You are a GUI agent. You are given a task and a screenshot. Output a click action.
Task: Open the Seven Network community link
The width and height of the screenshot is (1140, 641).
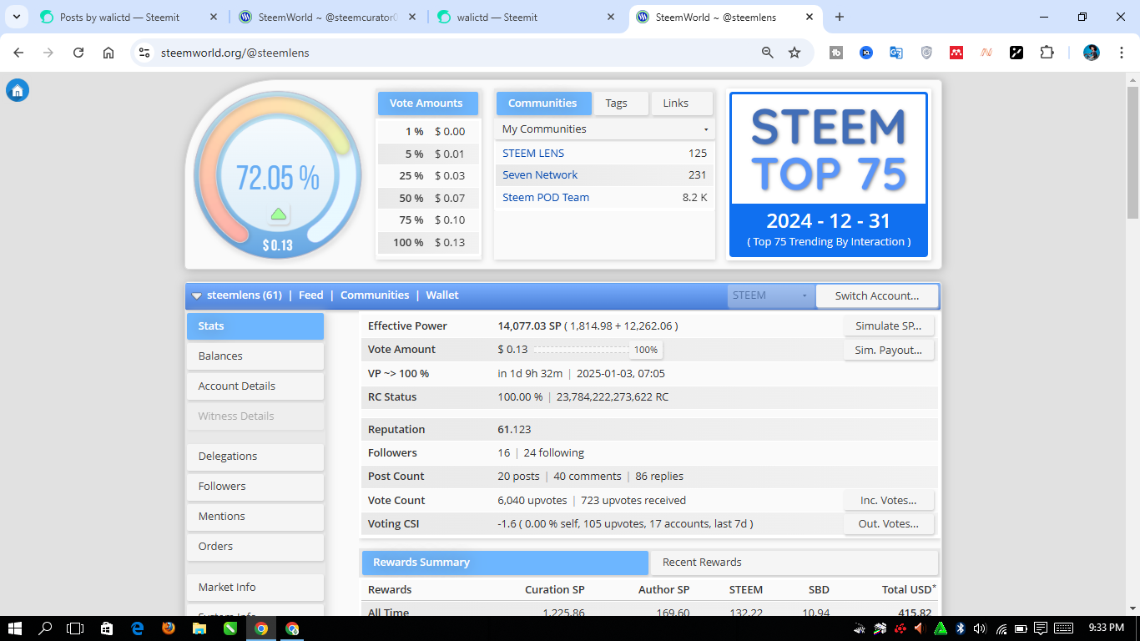540,175
